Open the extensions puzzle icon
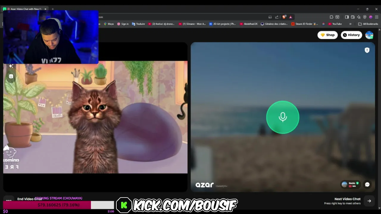381x214 pixels. pos(331,17)
